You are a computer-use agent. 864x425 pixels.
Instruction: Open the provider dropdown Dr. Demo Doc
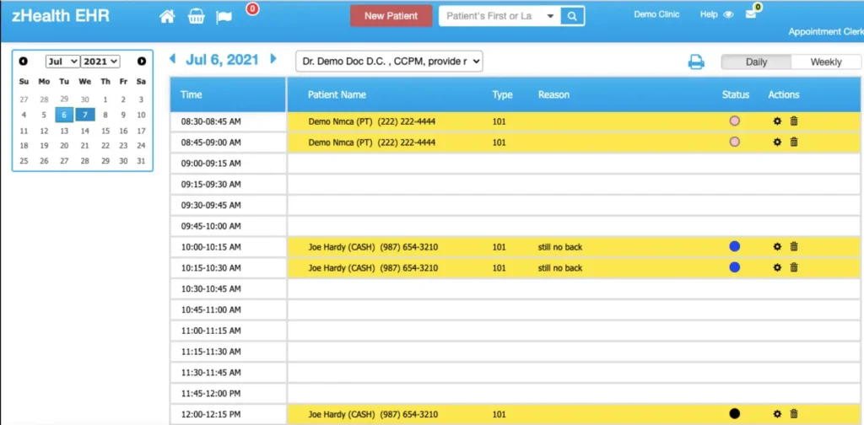(x=389, y=61)
